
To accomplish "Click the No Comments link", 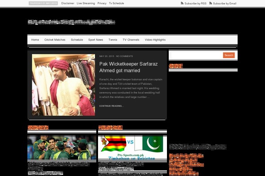I will [x=125, y=56].
